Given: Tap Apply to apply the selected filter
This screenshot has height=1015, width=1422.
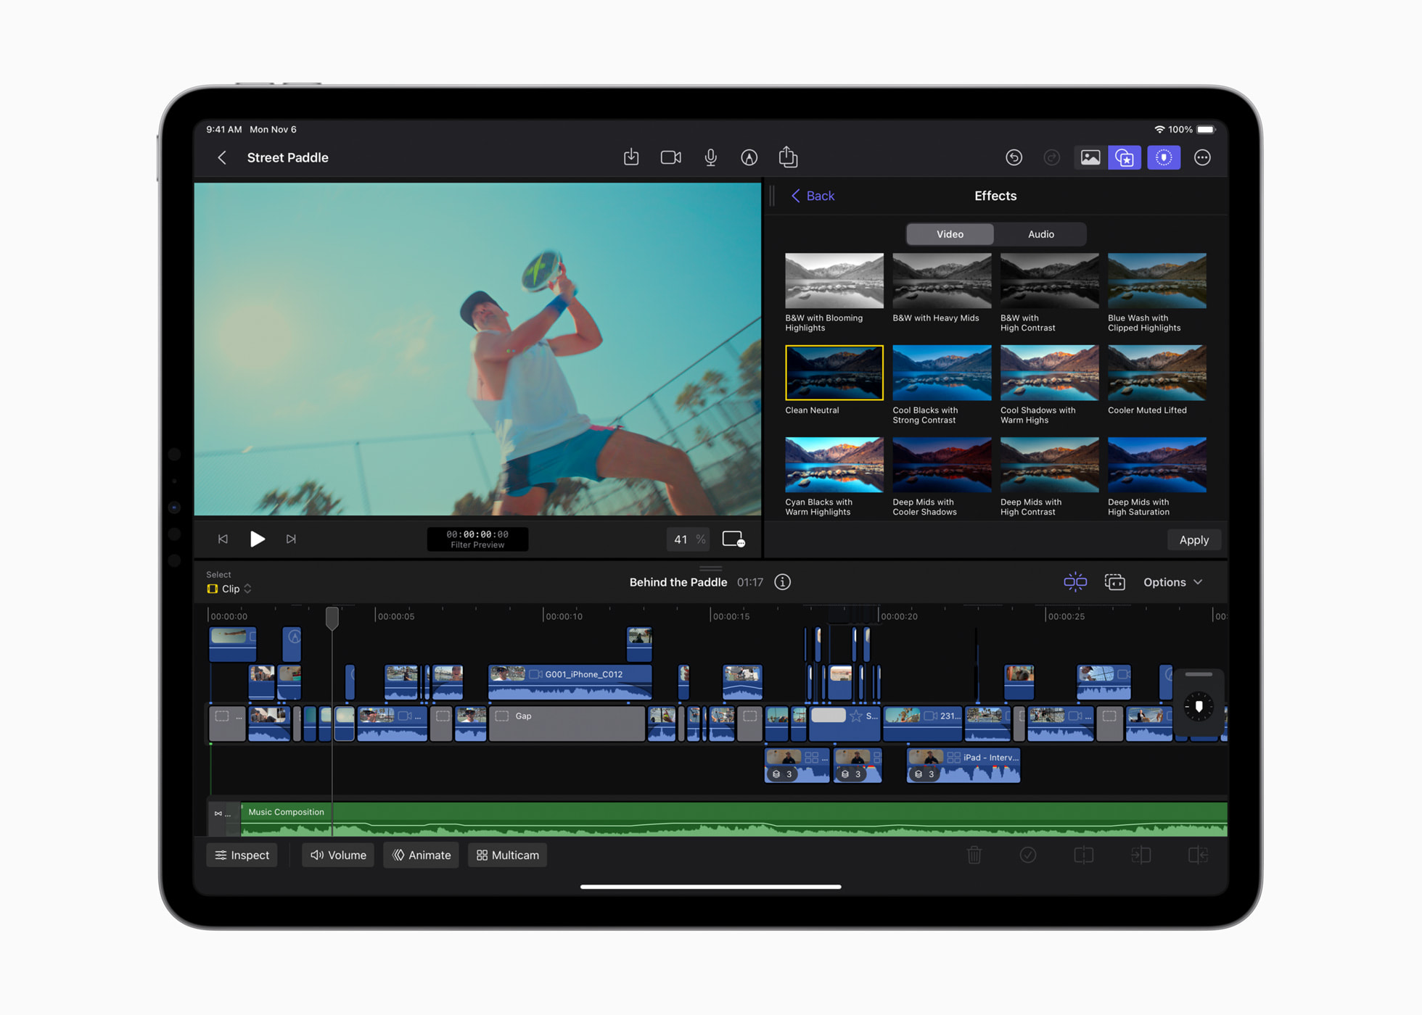Looking at the screenshot, I should click(1193, 539).
